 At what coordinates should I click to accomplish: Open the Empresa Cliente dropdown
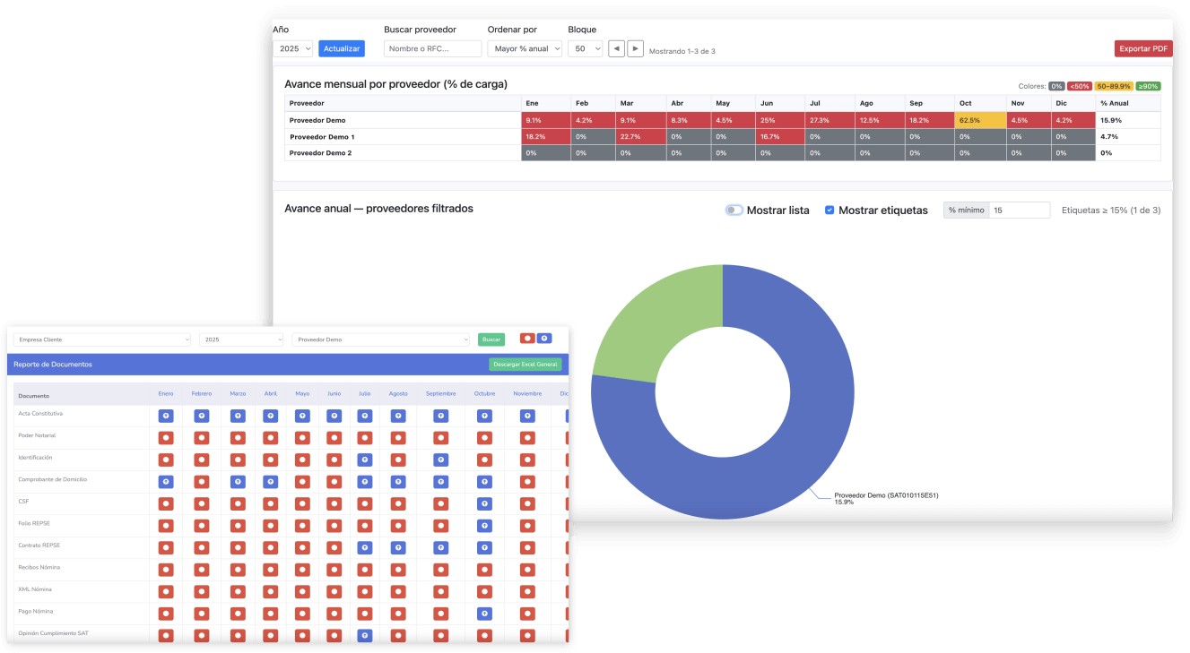[x=102, y=339]
